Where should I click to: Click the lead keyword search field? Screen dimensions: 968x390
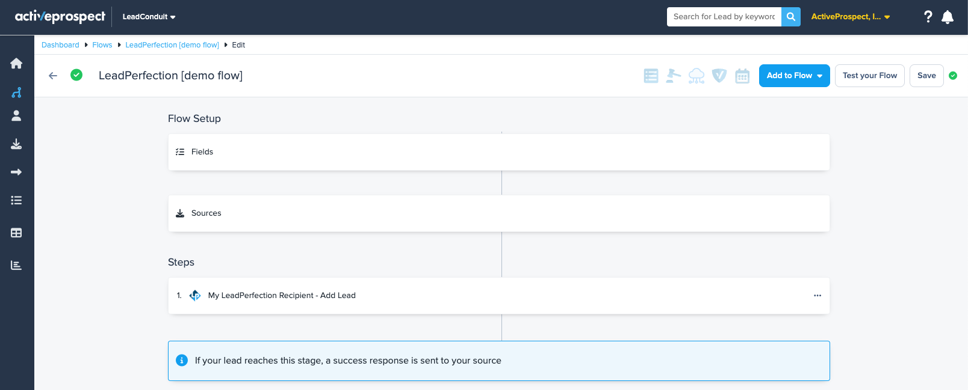point(724,17)
